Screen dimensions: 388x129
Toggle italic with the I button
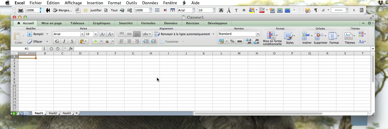(64, 41)
